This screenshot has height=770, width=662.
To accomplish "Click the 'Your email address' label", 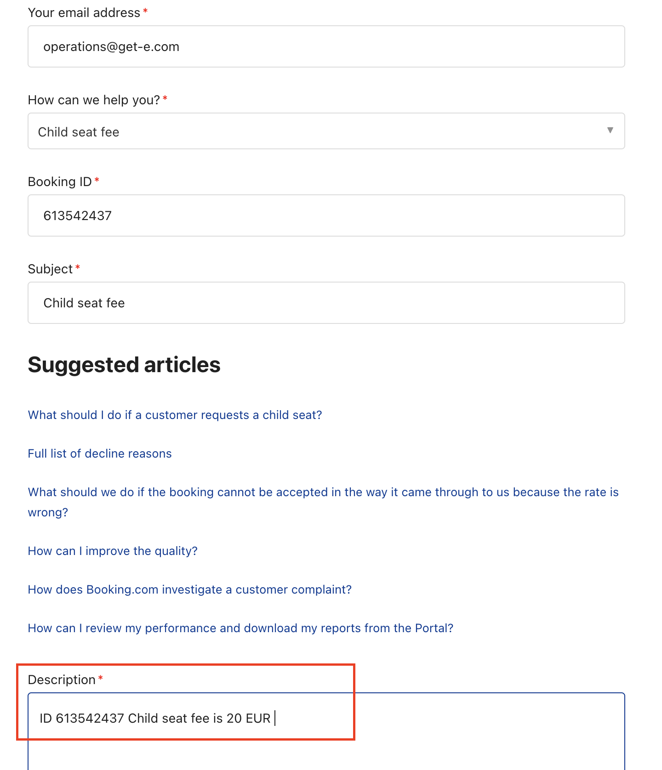I will coord(84,12).
